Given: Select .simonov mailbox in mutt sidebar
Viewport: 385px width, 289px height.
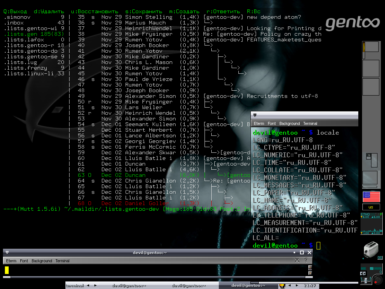Looking at the screenshot, I should 34,17.
